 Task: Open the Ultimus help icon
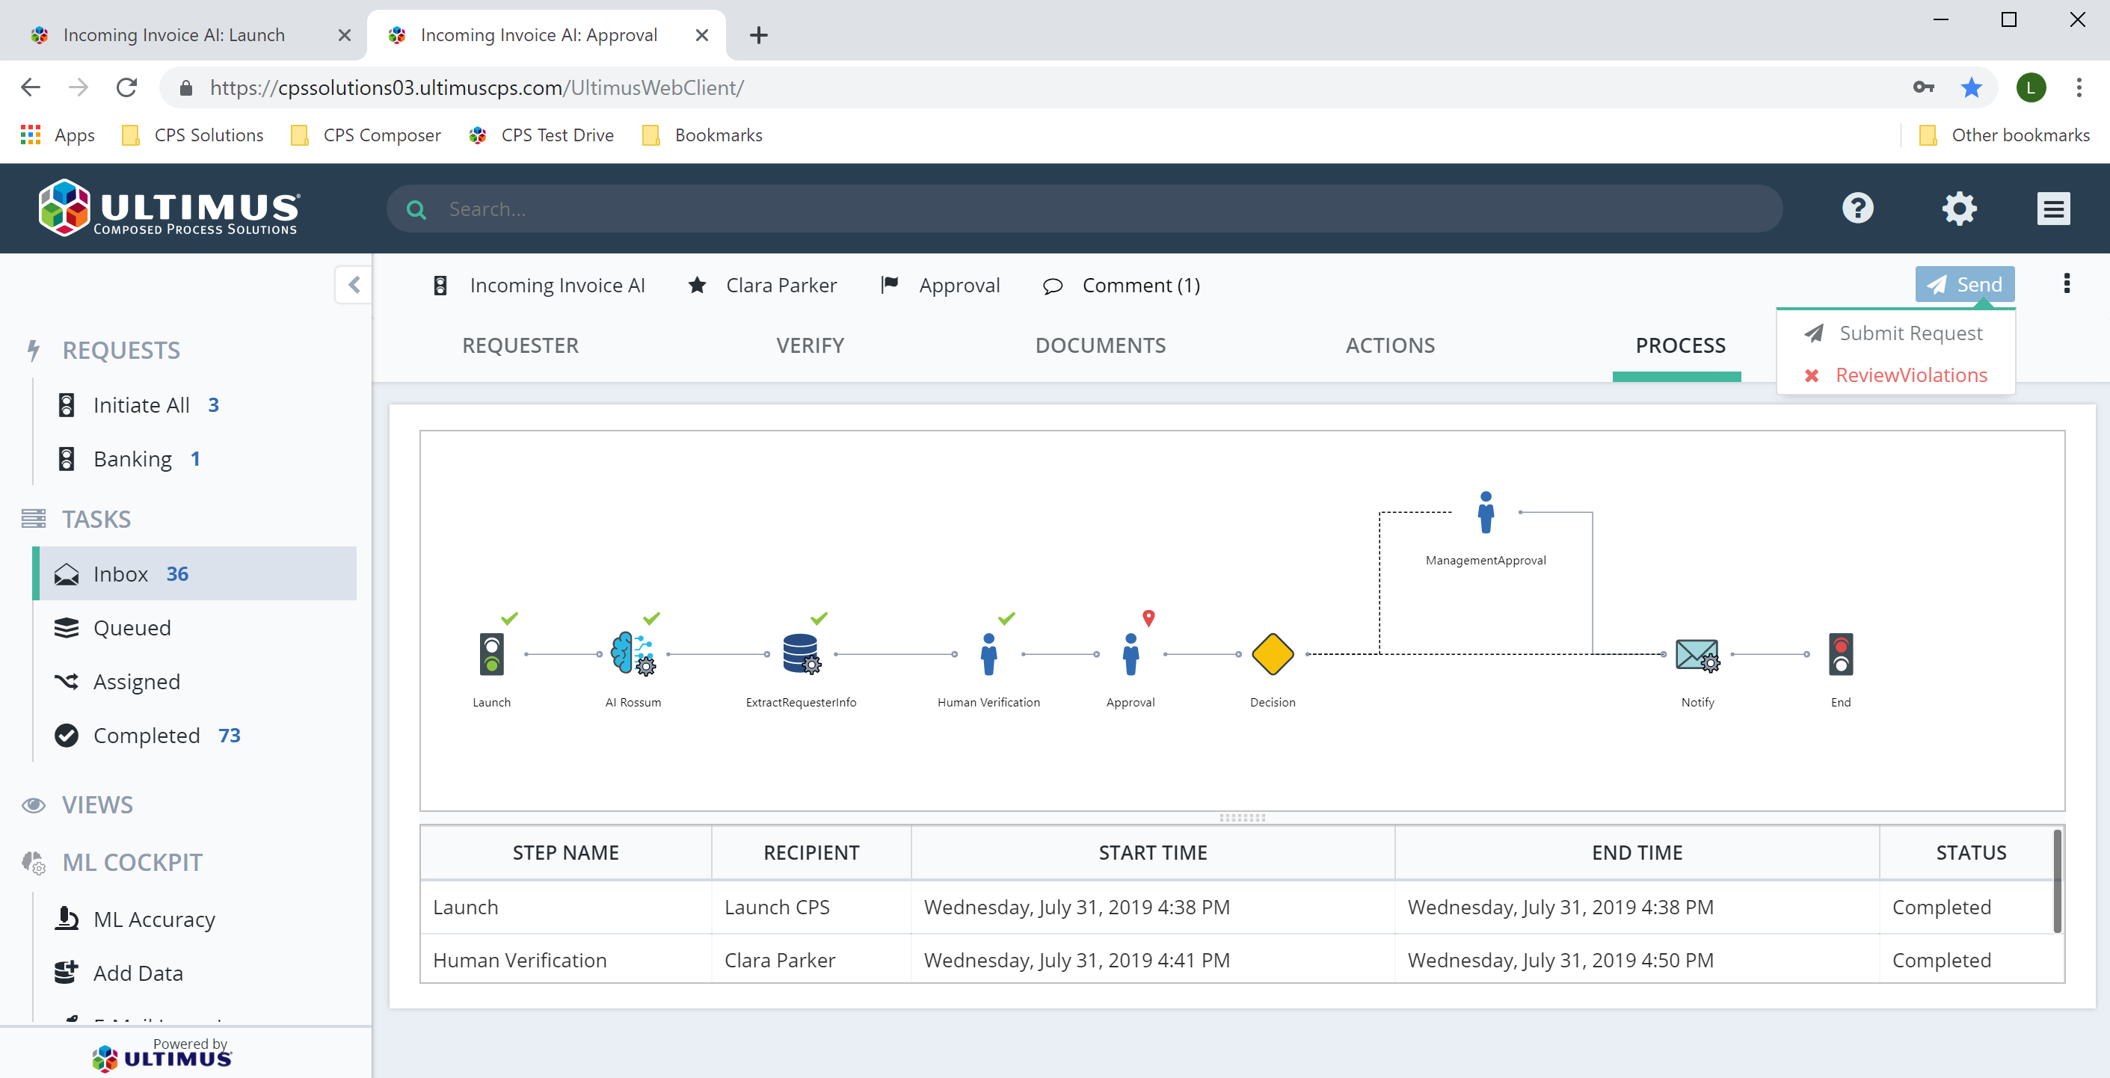coord(1858,208)
